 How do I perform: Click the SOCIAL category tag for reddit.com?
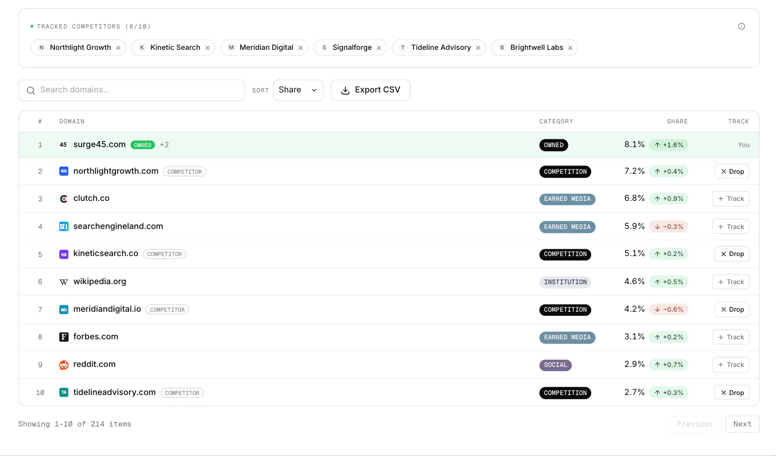coord(555,365)
